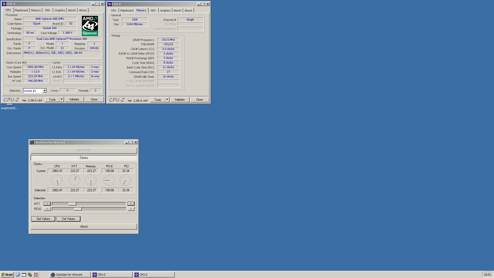Open Graphics tab in right CPU-Z window
494x278 pixels.
165,11
